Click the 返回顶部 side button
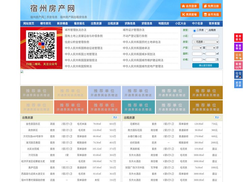Viewport: 243px width, 182px height. (x=238, y=84)
